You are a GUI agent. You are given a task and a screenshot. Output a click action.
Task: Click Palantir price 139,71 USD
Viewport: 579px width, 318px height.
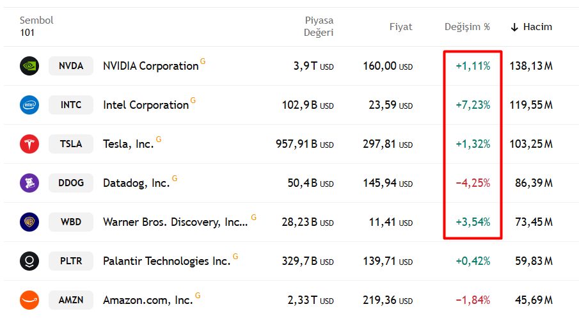coord(388,261)
